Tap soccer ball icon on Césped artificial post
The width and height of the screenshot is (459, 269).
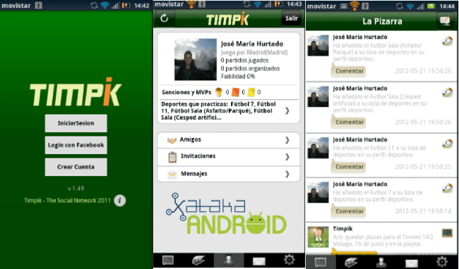447,93
